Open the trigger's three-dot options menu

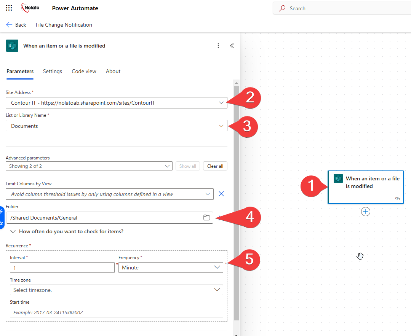218,46
